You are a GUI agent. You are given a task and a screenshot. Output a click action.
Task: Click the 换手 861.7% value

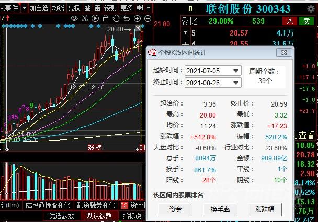point(205,170)
